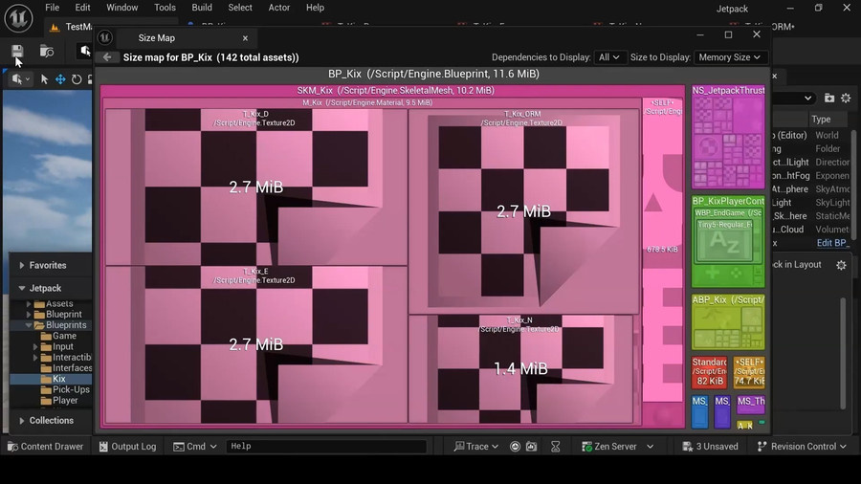861x484 pixels.
Task: Select the Interfaces folder
Action: click(x=72, y=368)
